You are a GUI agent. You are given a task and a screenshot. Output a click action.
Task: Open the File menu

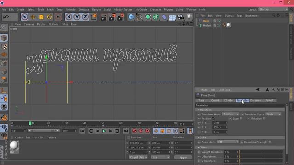4,9
